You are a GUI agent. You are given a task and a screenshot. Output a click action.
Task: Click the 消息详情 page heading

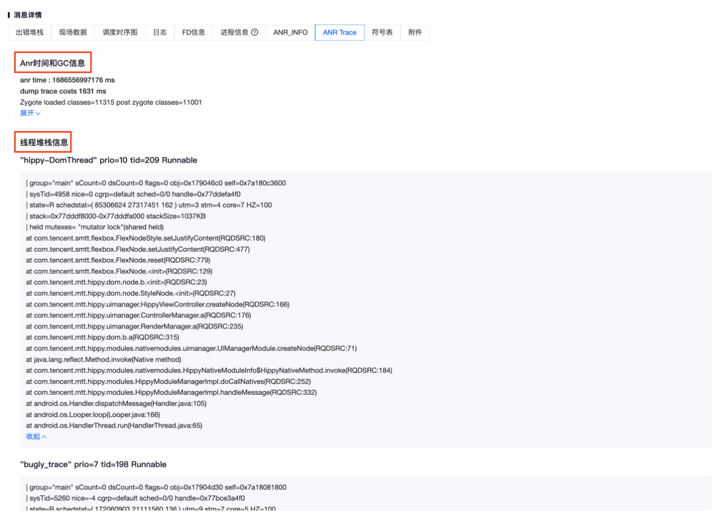point(27,15)
